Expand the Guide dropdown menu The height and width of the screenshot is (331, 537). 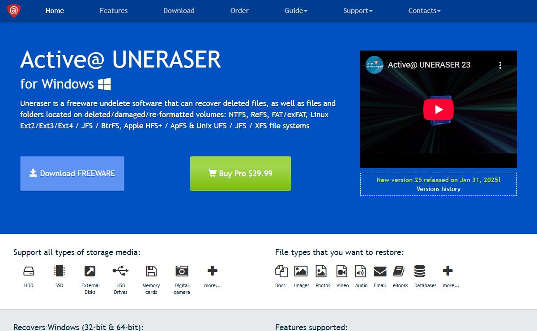coord(296,11)
